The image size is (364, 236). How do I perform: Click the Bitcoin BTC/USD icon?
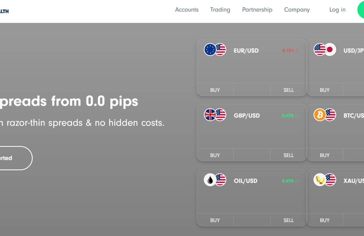[320, 115]
